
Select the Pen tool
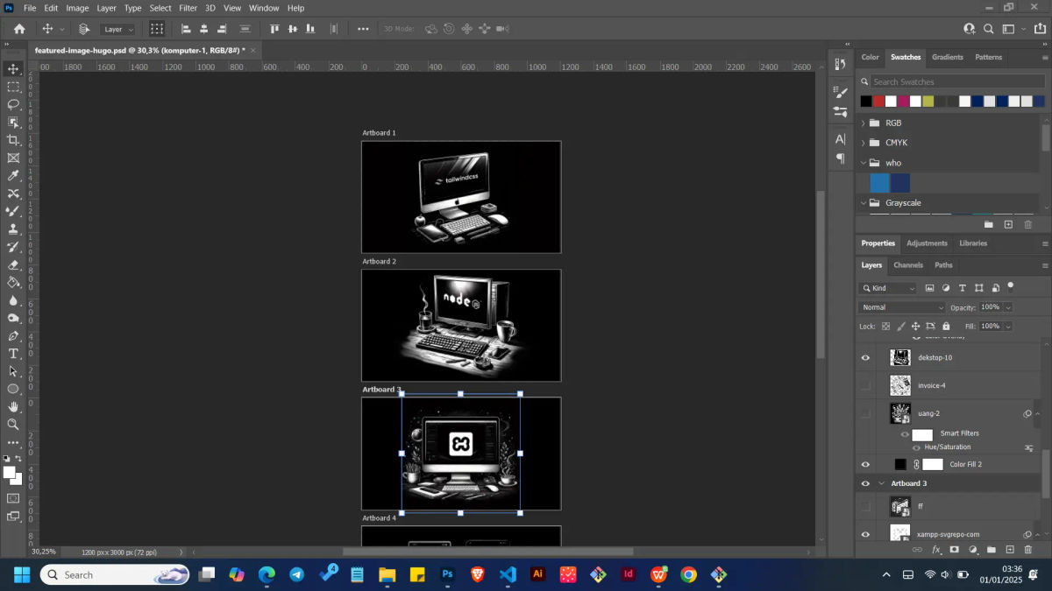(13, 335)
